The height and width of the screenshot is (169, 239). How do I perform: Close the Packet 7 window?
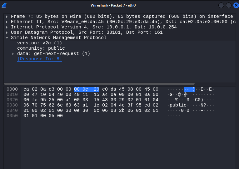point(236,5)
